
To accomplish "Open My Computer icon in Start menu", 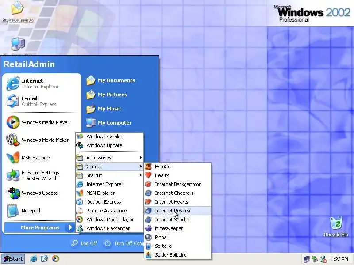I will tap(91, 123).
